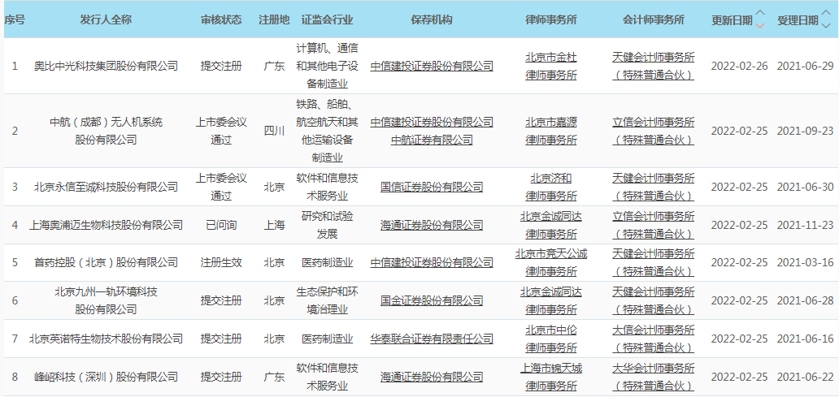This screenshot has width=839, height=397.
Task: Open 国金证券股份有限公司 sponsor link
Action: [x=432, y=300]
